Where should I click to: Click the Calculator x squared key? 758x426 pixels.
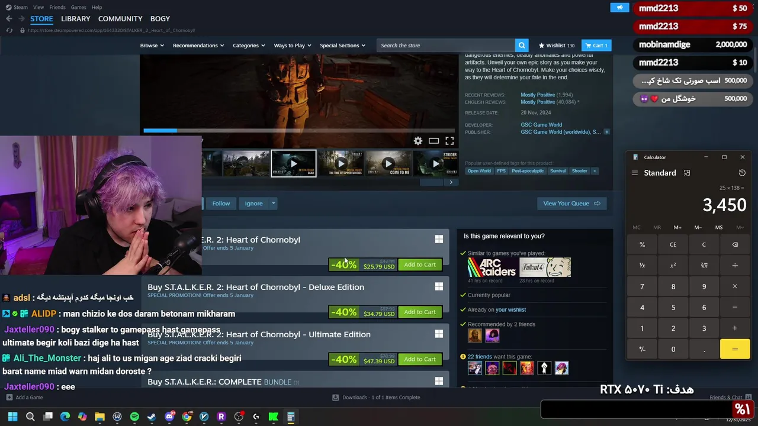point(673,266)
